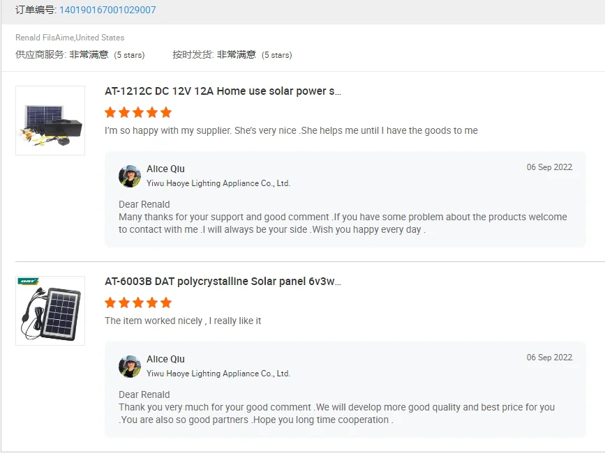Click the star rating of AT-1212C review
The image size is (605, 453).
pos(138,112)
